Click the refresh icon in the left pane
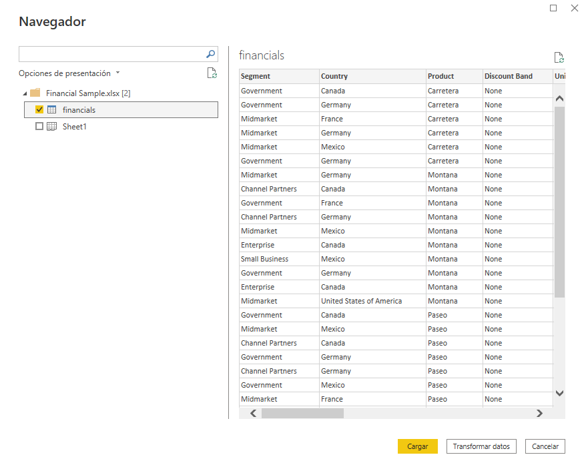Image resolution: width=584 pixels, height=461 pixels. [212, 73]
